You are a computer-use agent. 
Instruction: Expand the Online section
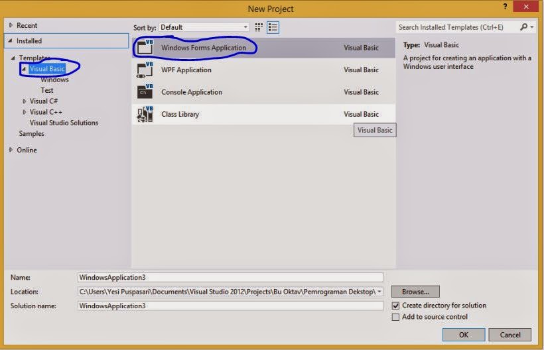pos(11,150)
